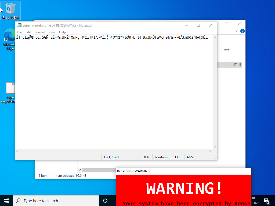Open the Recycle Bin
Screen dimensions: 275x206
(x=10, y=8)
